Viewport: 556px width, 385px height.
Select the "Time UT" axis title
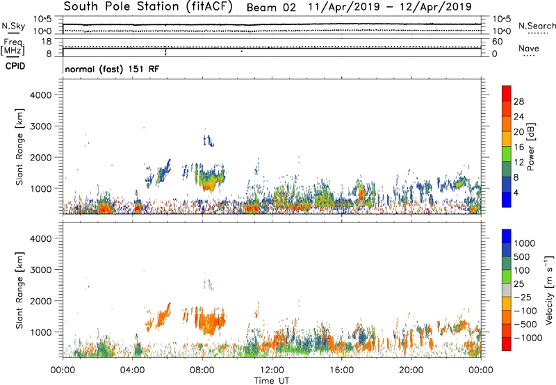pos(272,381)
